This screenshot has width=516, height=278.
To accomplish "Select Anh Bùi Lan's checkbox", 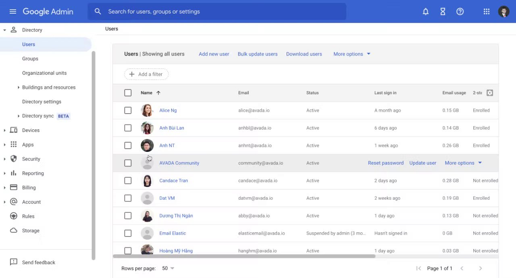I will point(128,128).
